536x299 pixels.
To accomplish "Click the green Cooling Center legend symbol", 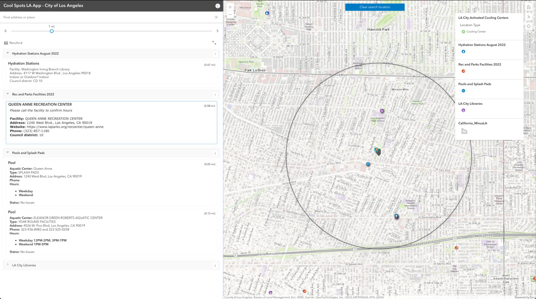I will pos(463,32).
